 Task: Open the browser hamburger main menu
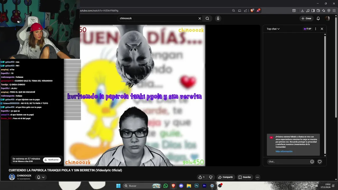(x=334, y=11)
